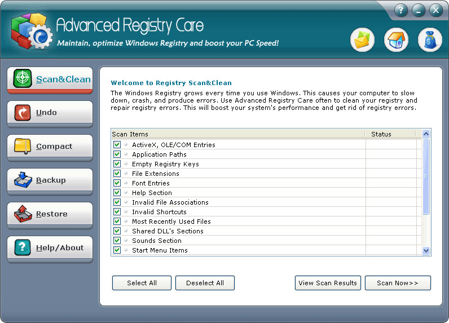This screenshot has height=323, width=449.
Task: Click the blue Backup tray icon
Action: click(23, 180)
